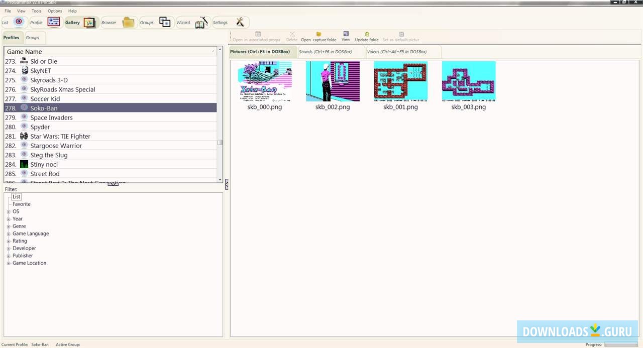Expand the Game Location filter node
The width and height of the screenshot is (643, 348).
click(x=9, y=263)
